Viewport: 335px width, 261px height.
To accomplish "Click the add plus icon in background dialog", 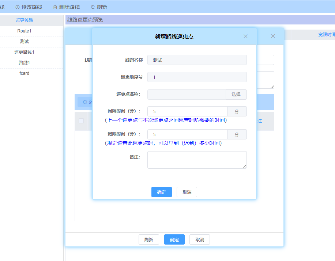I will coord(85,102).
